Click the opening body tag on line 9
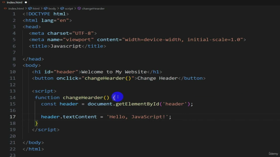280x157 pixels. click(x=31, y=65)
